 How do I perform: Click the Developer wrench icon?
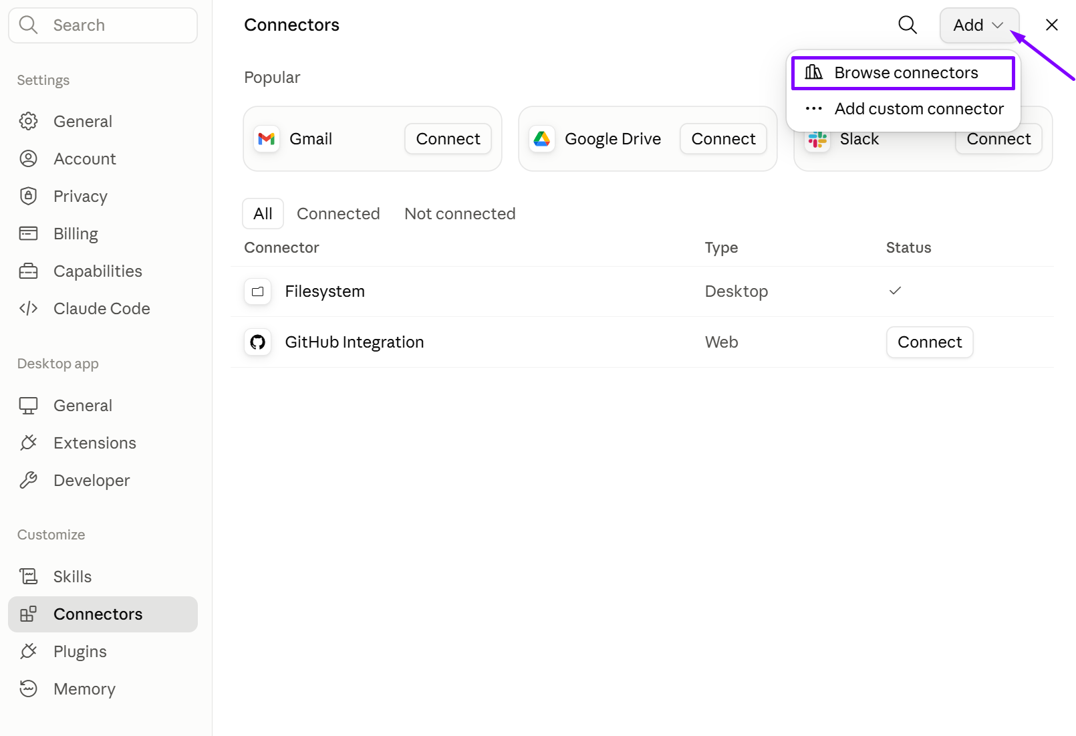[x=28, y=480]
